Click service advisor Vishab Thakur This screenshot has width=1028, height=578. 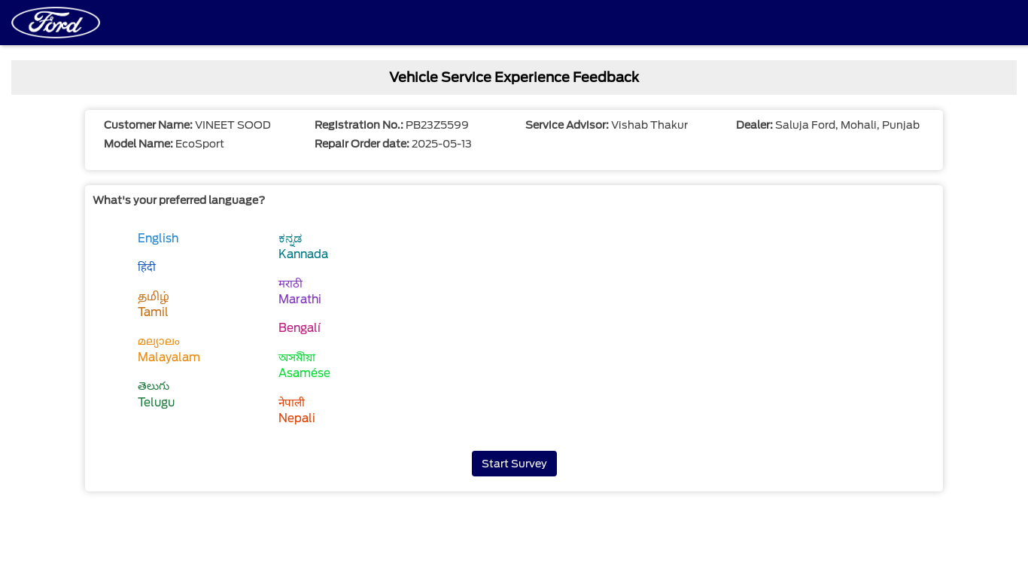(x=649, y=125)
